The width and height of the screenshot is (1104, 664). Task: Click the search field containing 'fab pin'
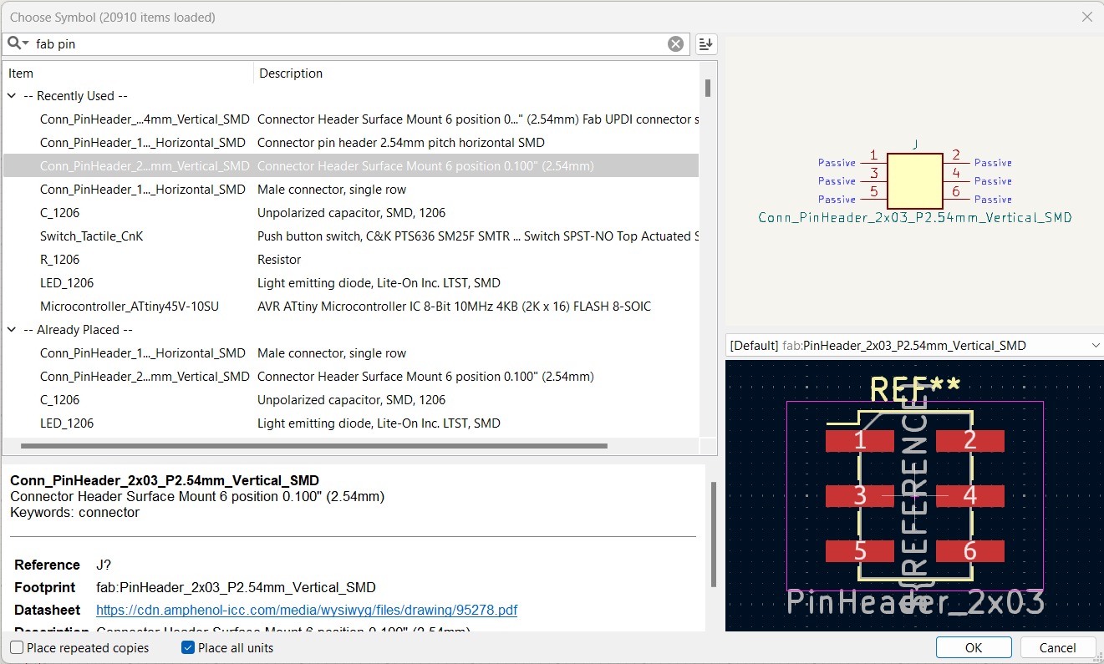pyautogui.click(x=346, y=44)
